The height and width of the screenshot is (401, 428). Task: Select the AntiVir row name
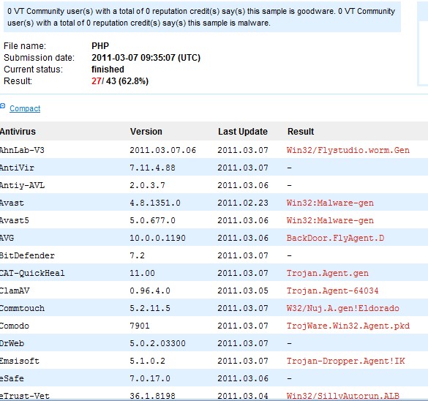coord(18,168)
